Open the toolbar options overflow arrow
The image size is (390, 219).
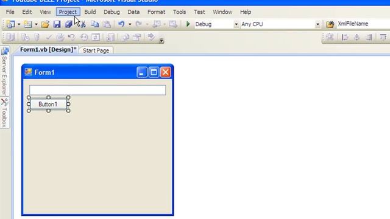pos(161,41)
